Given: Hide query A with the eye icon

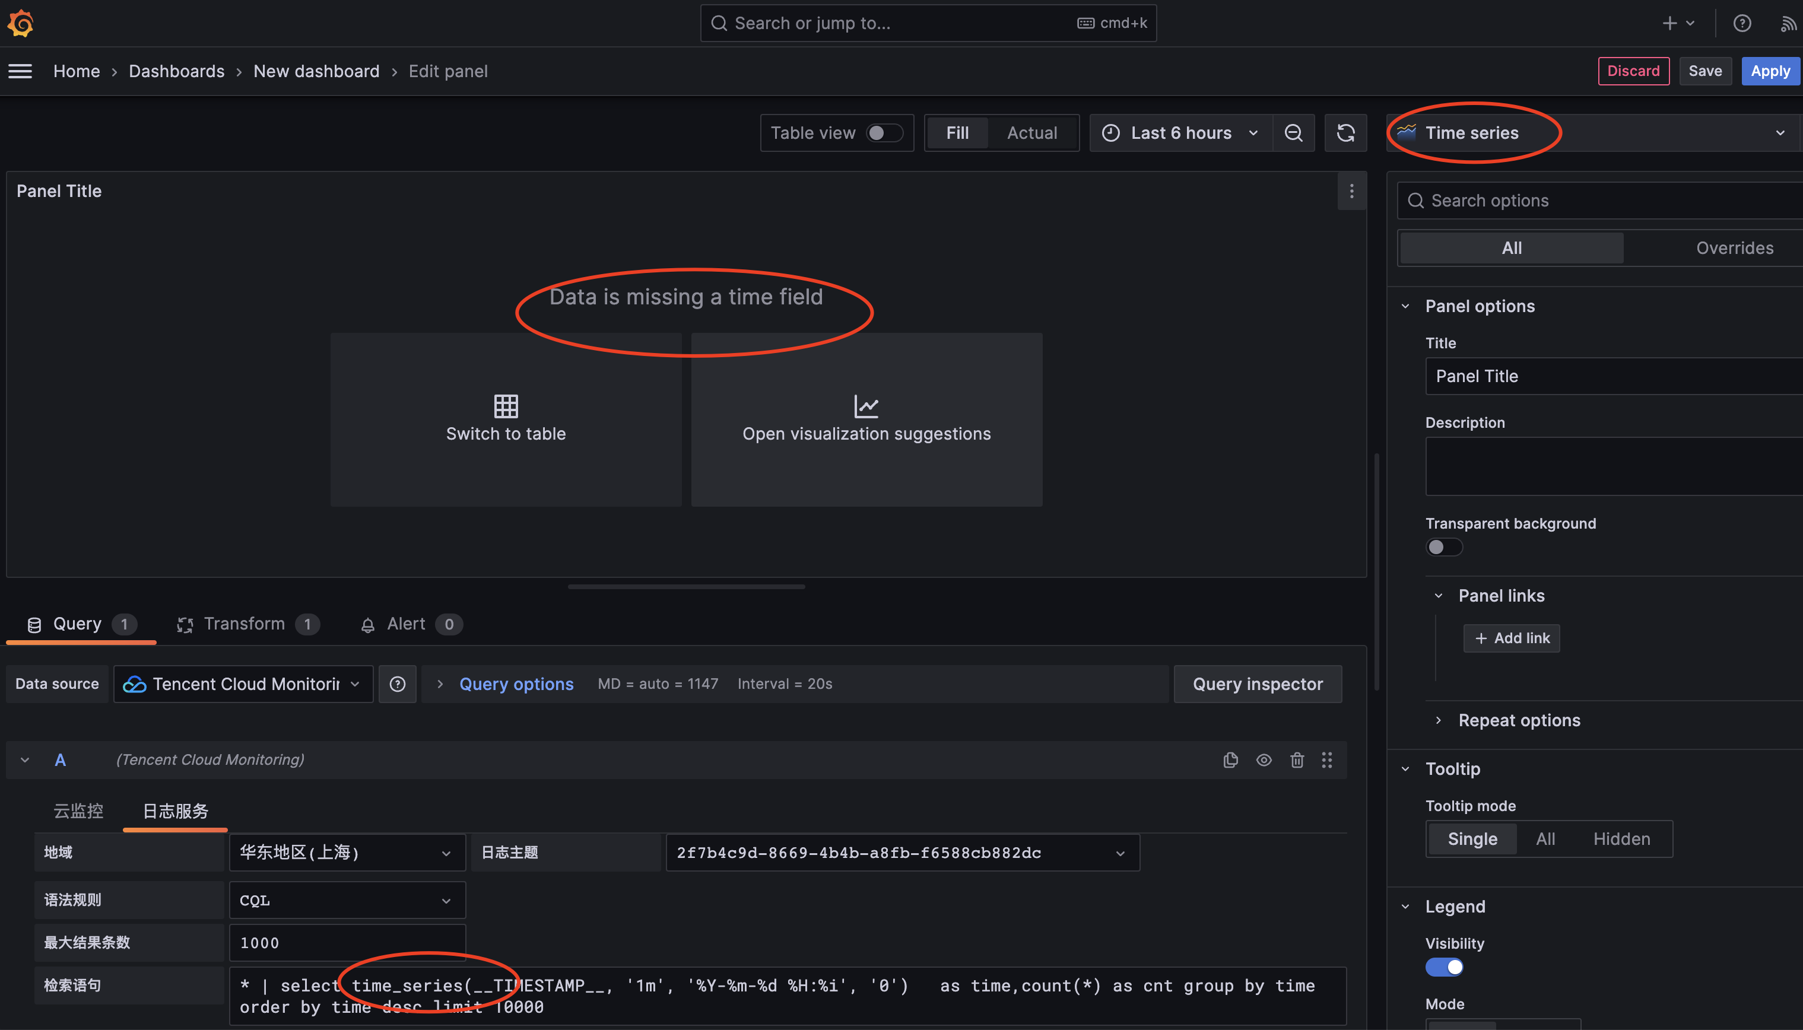Looking at the screenshot, I should click(1264, 760).
